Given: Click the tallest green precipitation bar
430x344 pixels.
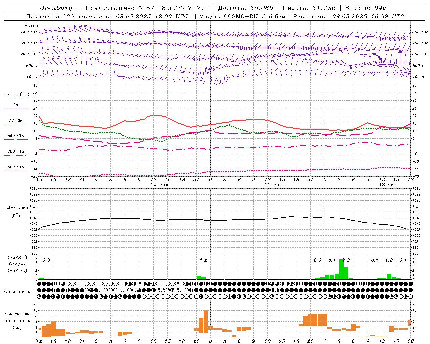Looking at the screenshot, I should [x=341, y=269].
